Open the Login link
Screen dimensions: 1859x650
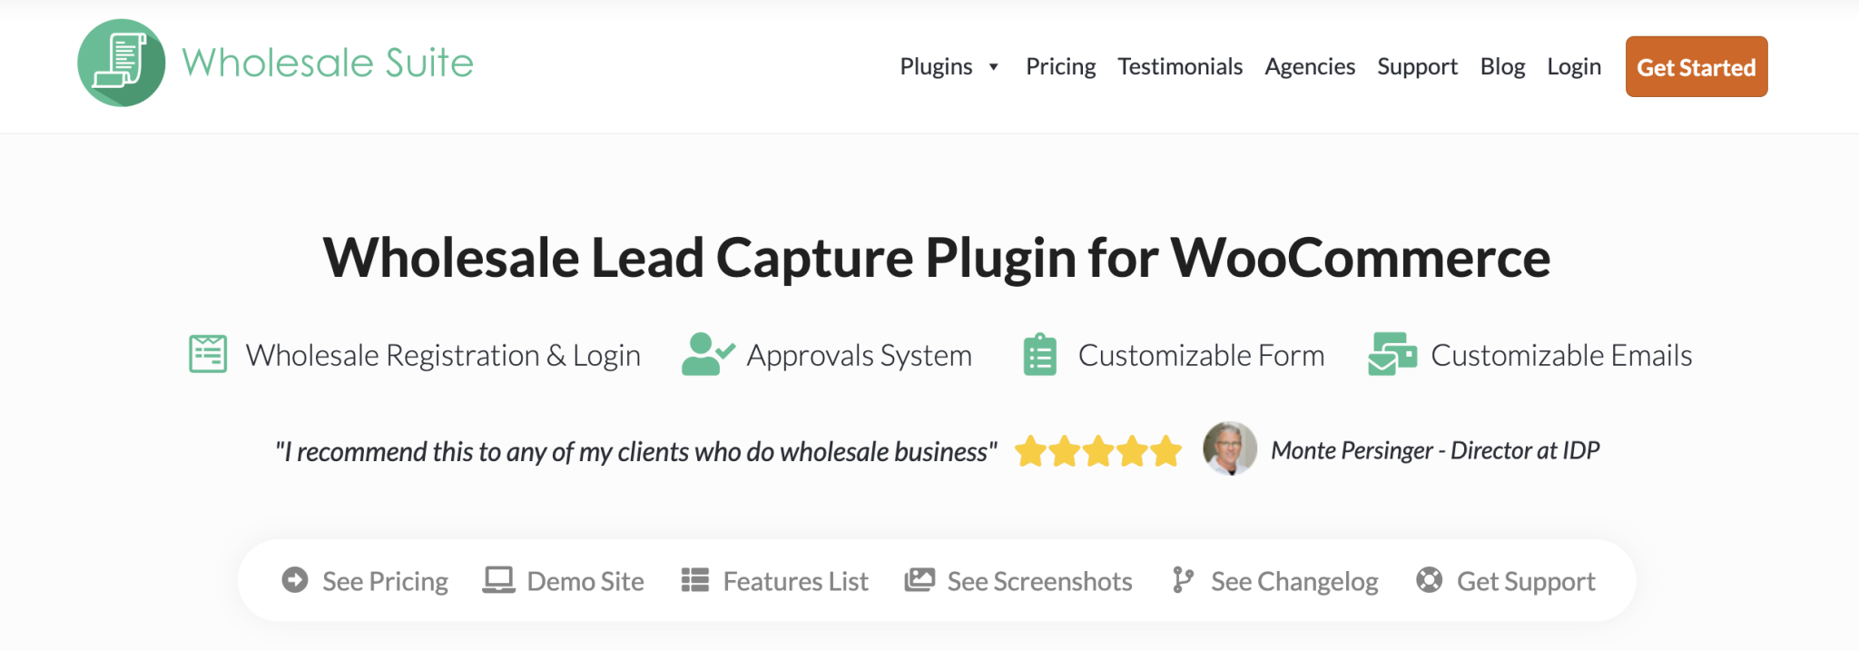(x=1574, y=67)
